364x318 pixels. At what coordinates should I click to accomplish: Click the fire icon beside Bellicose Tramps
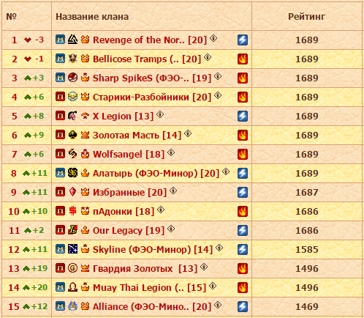243,59
